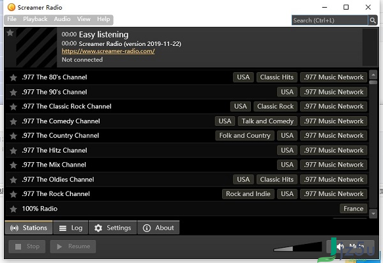The height and width of the screenshot is (263, 383).
Task: Star the .977 The Classic Rock Channel
Action: click(x=13, y=107)
